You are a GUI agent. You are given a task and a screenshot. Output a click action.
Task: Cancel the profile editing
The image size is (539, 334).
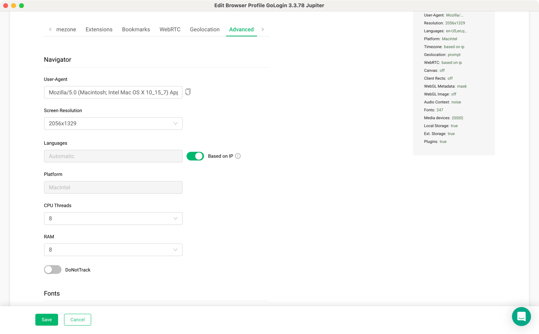click(77, 320)
